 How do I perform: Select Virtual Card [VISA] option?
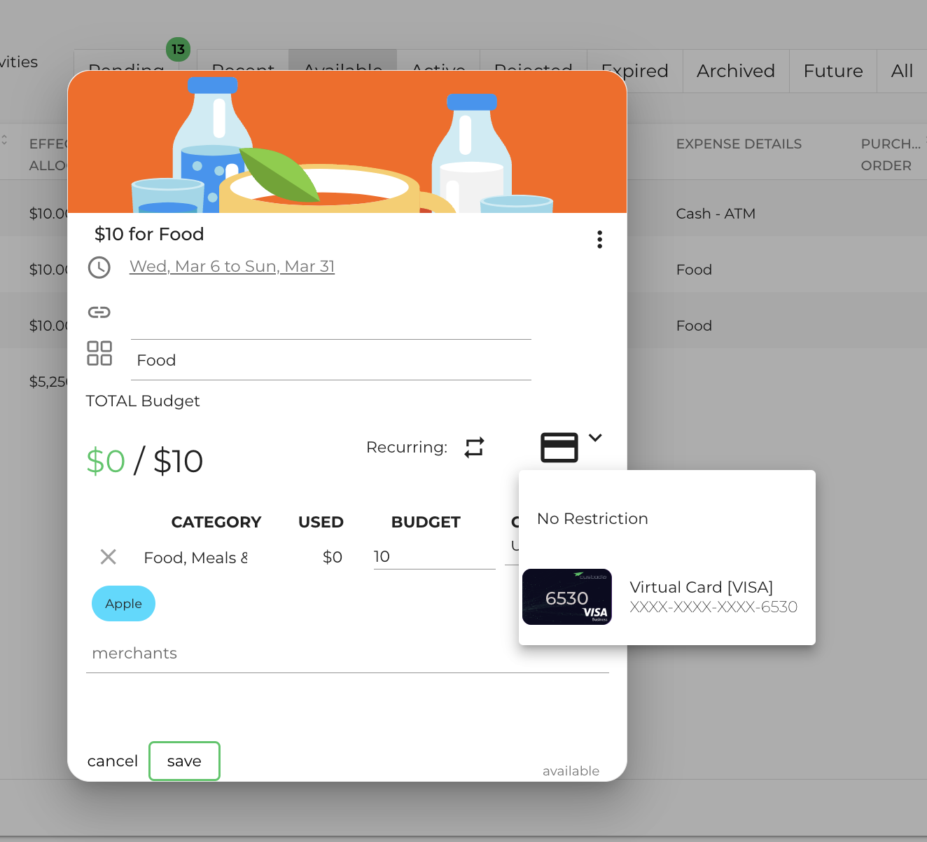click(x=667, y=597)
